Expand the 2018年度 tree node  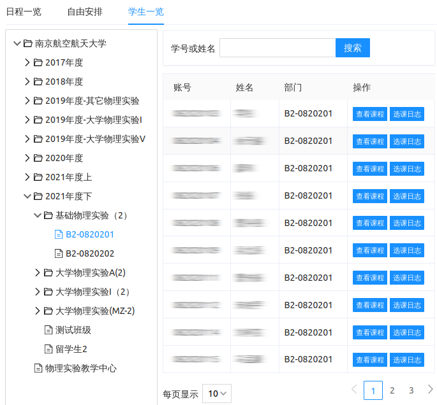[x=27, y=82]
